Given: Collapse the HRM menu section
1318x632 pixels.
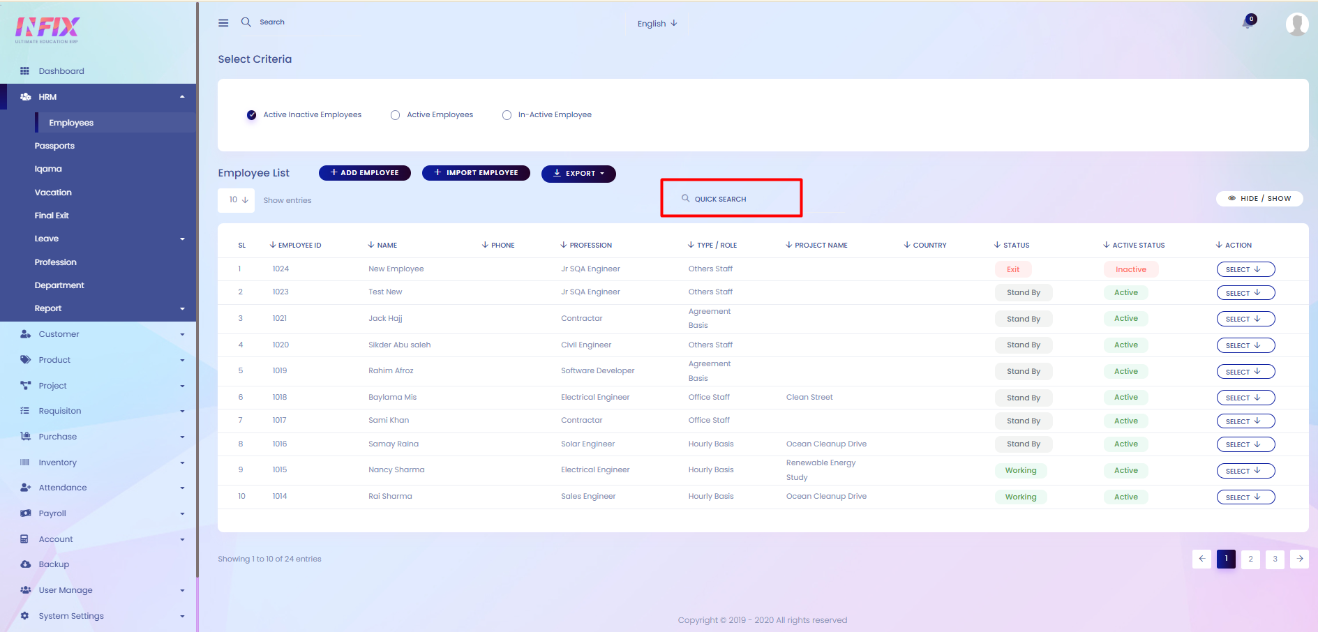Looking at the screenshot, I should 182,97.
